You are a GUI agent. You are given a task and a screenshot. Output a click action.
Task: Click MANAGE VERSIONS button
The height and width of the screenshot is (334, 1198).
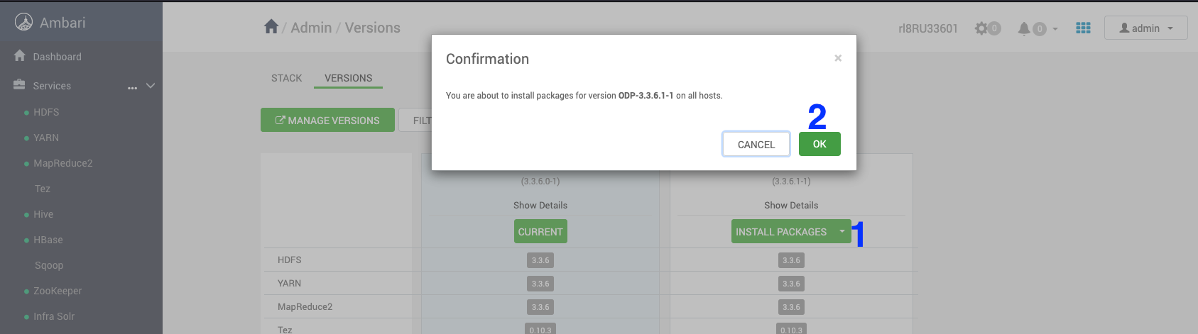tap(327, 121)
